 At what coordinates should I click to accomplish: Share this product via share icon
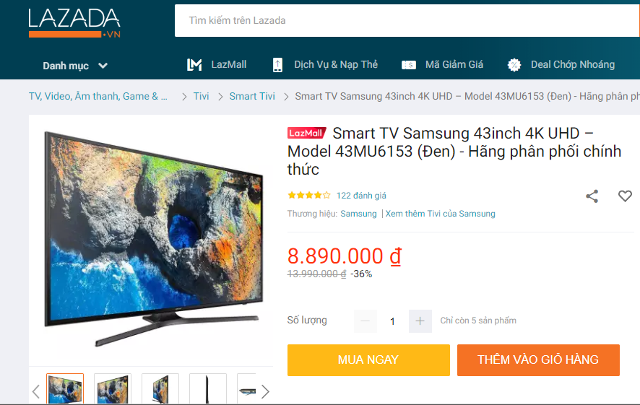[x=592, y=196]
